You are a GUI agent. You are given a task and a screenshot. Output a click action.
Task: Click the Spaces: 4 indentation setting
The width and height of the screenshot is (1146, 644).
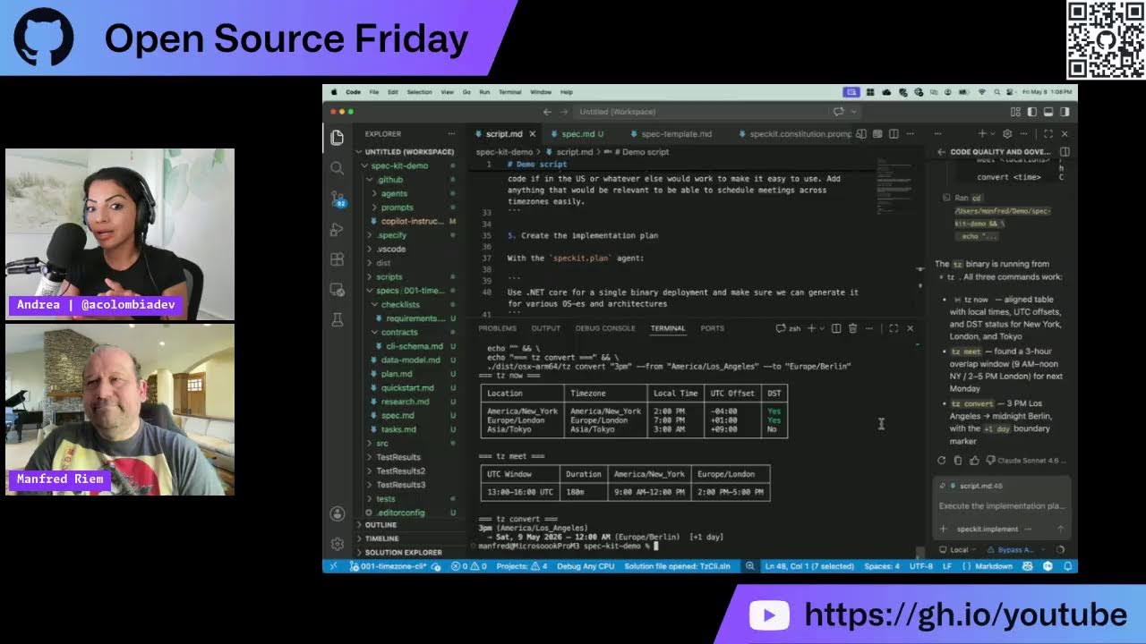click(882, 566)
